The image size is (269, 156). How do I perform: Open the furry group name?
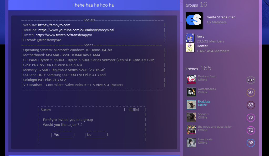[200, 36]
